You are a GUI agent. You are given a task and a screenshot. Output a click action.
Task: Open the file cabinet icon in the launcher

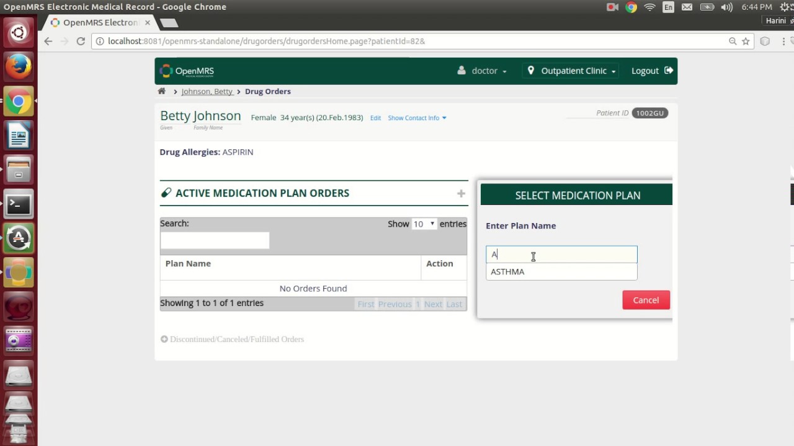[19, 170]
